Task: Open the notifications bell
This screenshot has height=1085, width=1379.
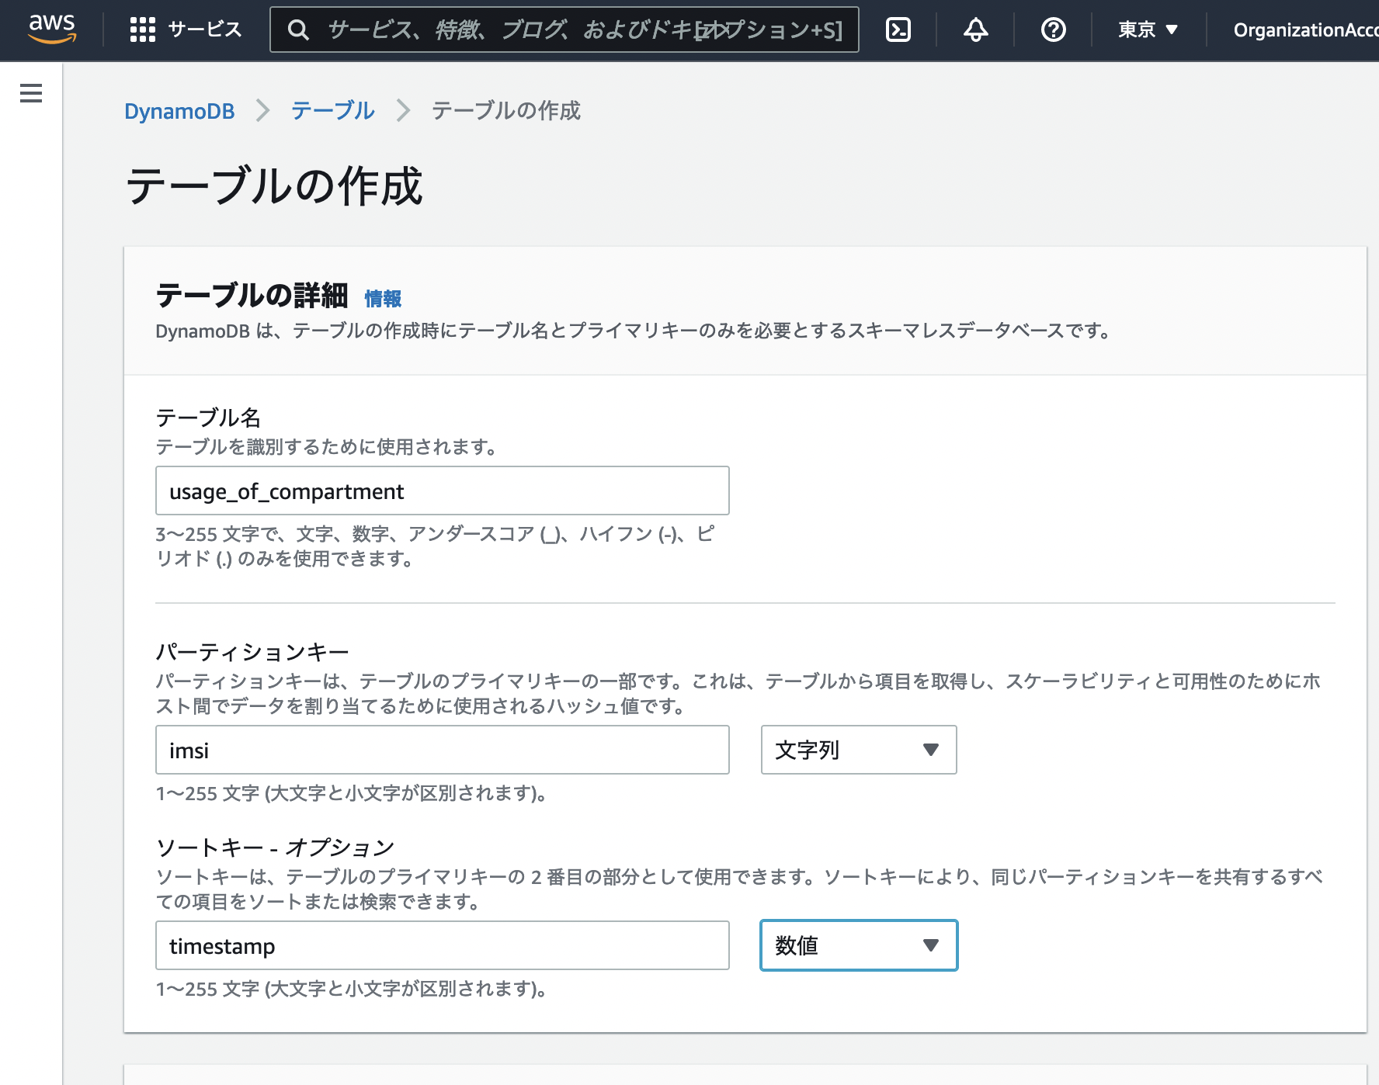Action: click(x=974, y=30)
